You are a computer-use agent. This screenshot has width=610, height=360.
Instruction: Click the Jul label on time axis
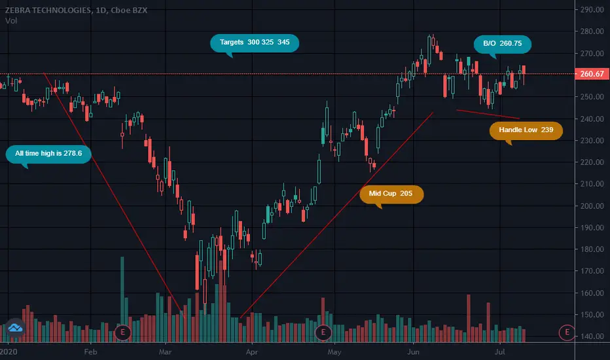click(x=500, y=351)
